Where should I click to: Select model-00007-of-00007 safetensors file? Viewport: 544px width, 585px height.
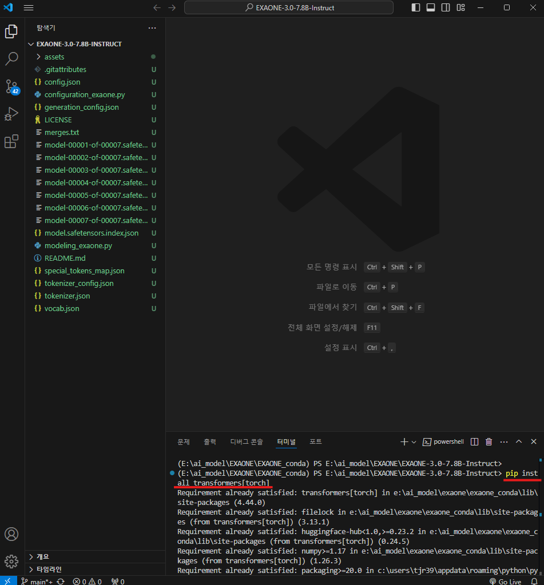(95, 221)
